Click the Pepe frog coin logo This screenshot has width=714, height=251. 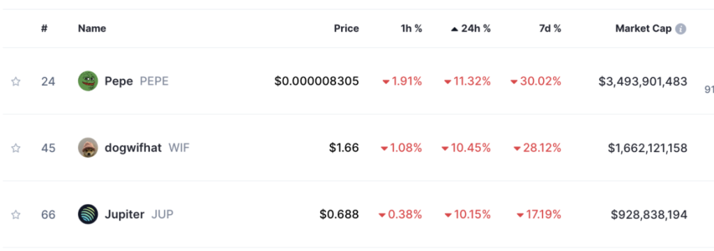point(88,81)
